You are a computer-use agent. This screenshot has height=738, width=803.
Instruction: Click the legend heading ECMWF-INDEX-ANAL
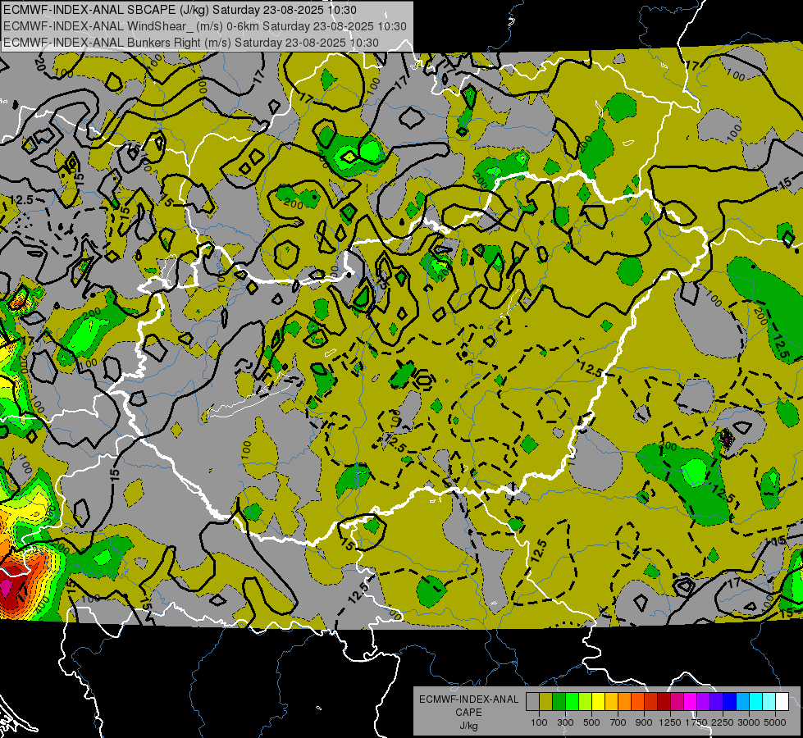click(x=469, y=699)
